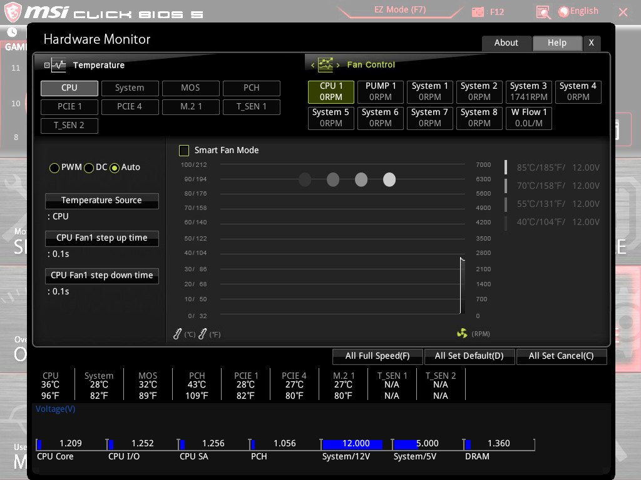641x480 pixels.
Task: Select the System 3 fan tab
Action: point(528,91)
